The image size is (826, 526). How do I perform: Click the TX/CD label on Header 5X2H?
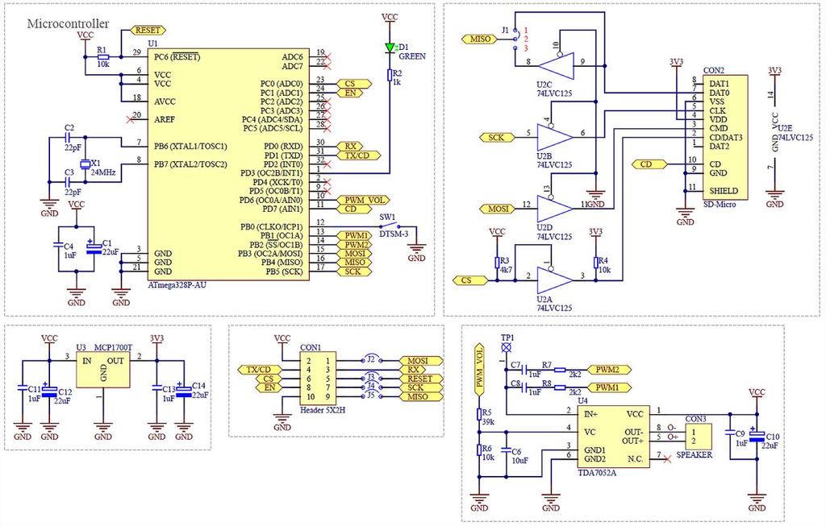tap(260, 370)
